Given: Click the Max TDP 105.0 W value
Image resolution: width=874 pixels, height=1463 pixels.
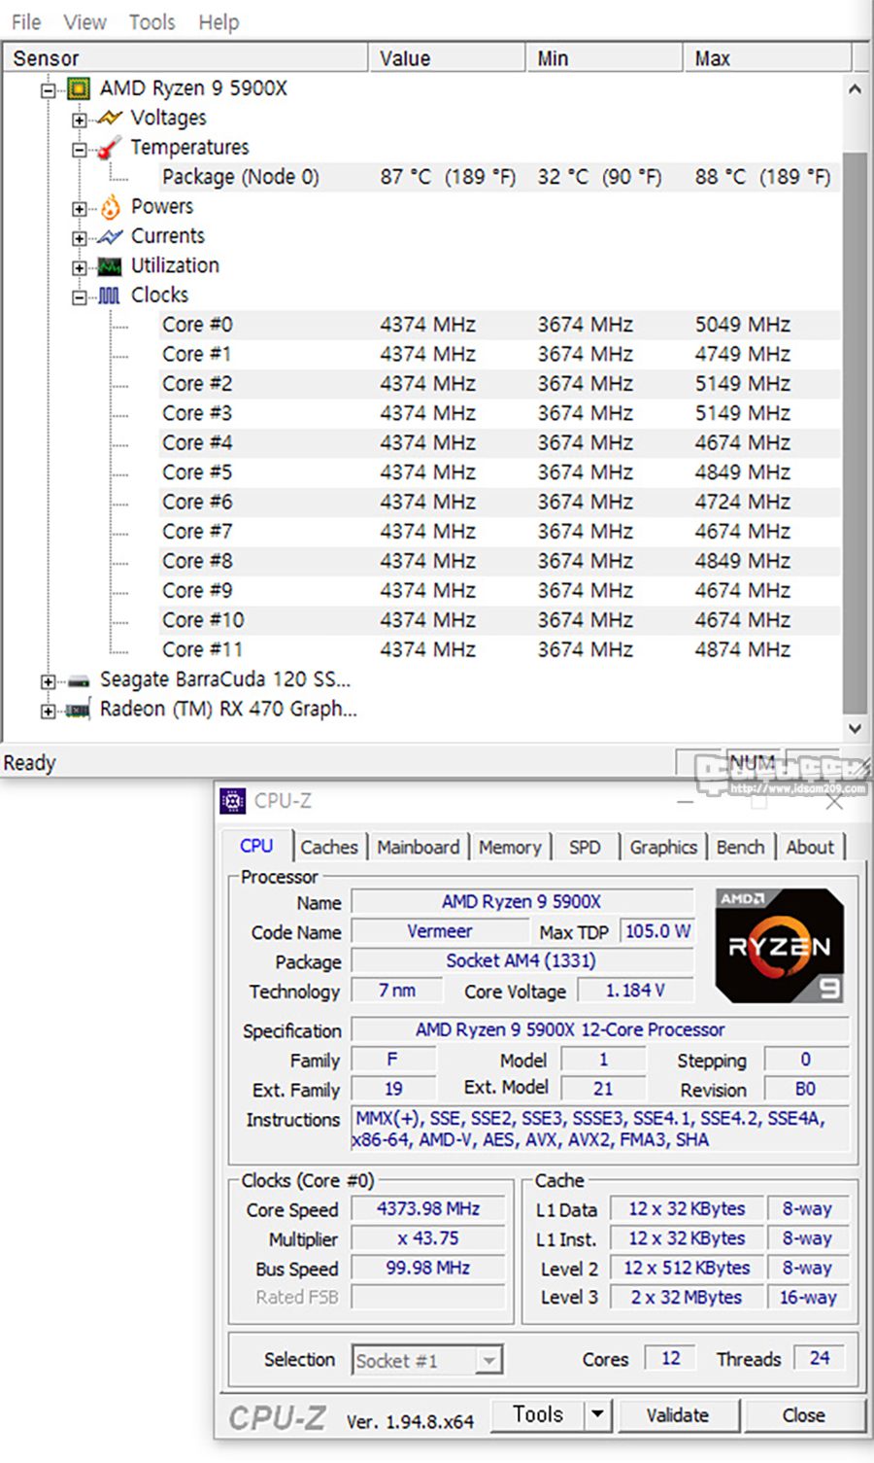Looking at the screenshot, I should (x=657, y=931).
